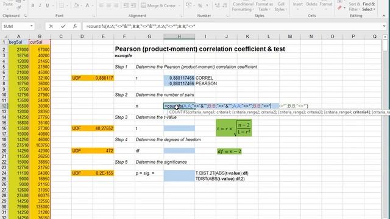Click the Increase Decimal icon
This screenshot has width=390, height=219.
[217, 5]
